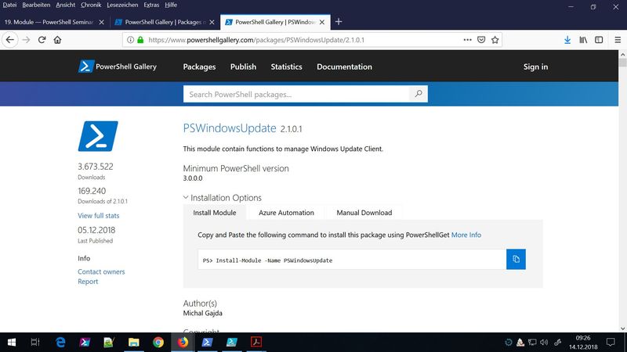Open the Ansicht menu
The width and height of the screenshot is (627, 352).
tap(66, 5)
